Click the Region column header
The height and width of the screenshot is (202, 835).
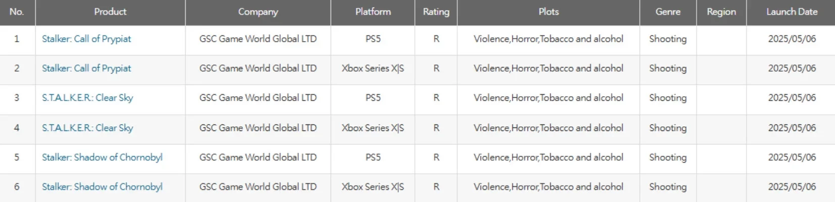tap(721, 12)
